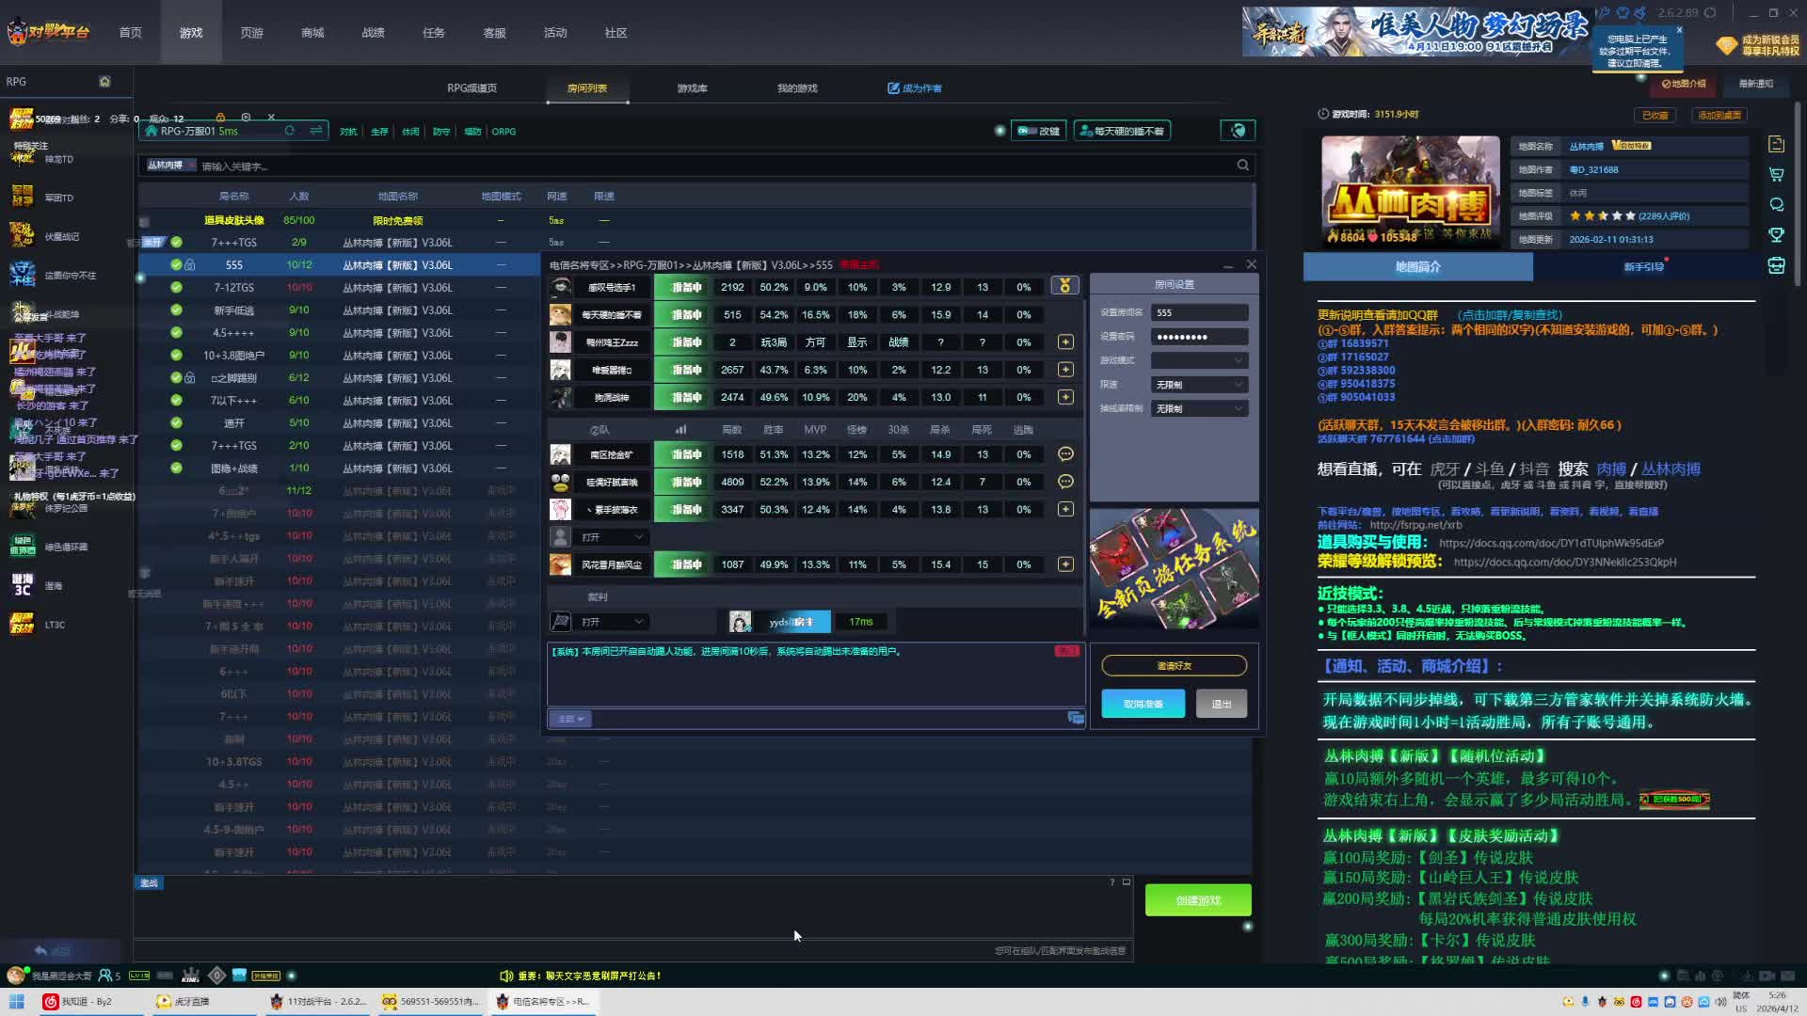1807x1016 pixels.
Task: Click the shopping cart icon in right sidebar
Action: click(x=1776, y=175)
